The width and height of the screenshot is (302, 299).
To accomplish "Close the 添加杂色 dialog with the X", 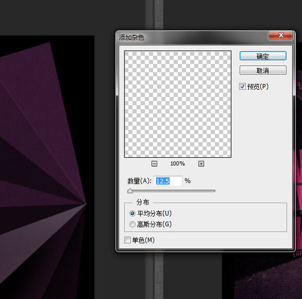I will (x=281, y=35).
